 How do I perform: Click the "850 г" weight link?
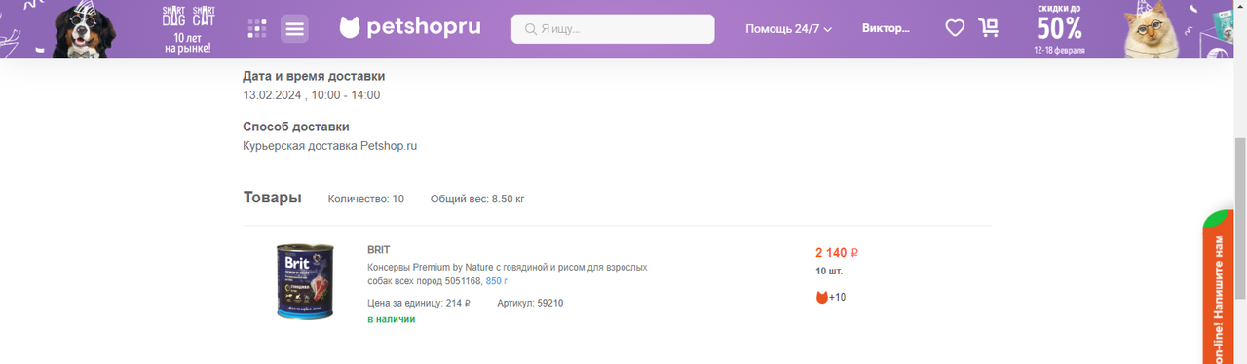[497, 280]
